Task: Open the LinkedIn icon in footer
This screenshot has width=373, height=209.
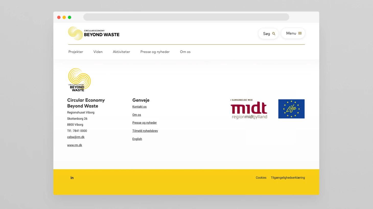Action: click(72, 178)
